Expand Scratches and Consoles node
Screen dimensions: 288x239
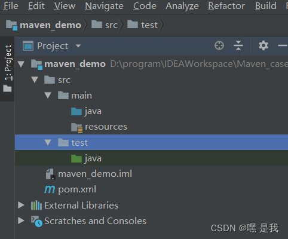pos(21,220)
